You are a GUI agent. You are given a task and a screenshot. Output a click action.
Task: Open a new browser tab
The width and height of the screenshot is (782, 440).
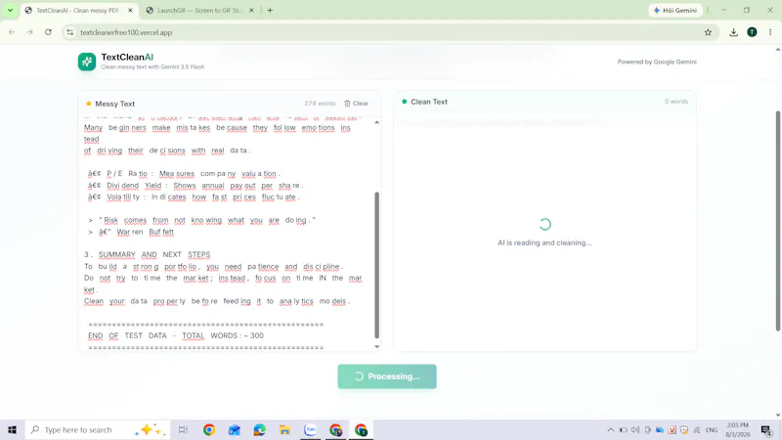[270, 10]
